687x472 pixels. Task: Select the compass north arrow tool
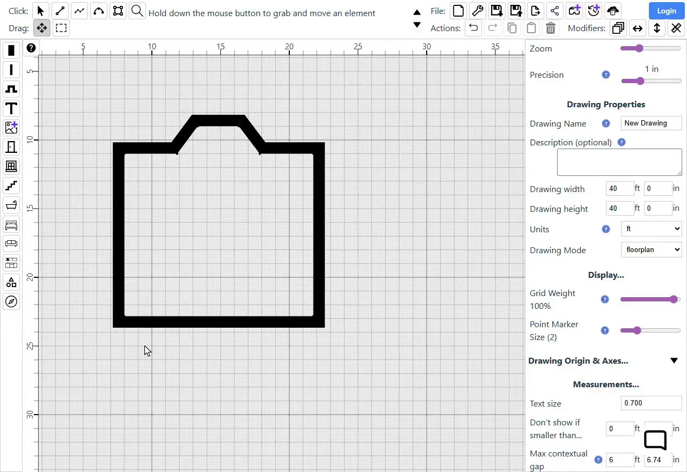pyautogui.click(x=11, y=301)
